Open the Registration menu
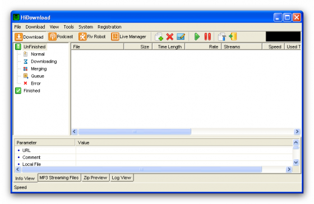 (109, 27)
